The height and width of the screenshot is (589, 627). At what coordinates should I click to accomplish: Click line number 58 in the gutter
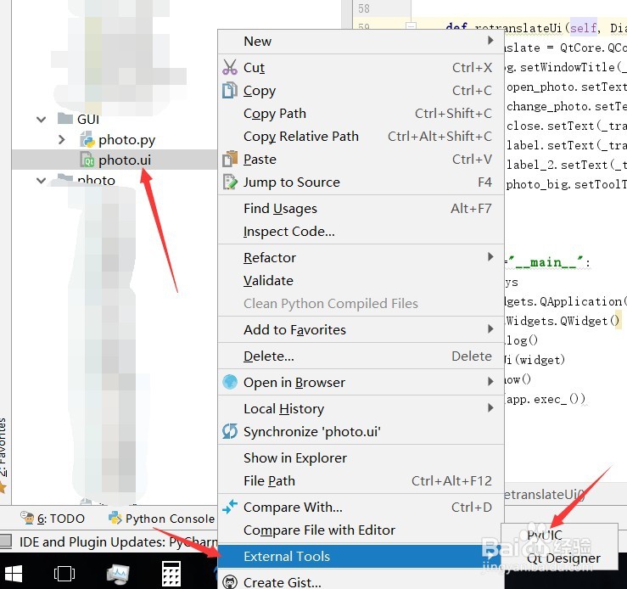click(x=363, y=8)
